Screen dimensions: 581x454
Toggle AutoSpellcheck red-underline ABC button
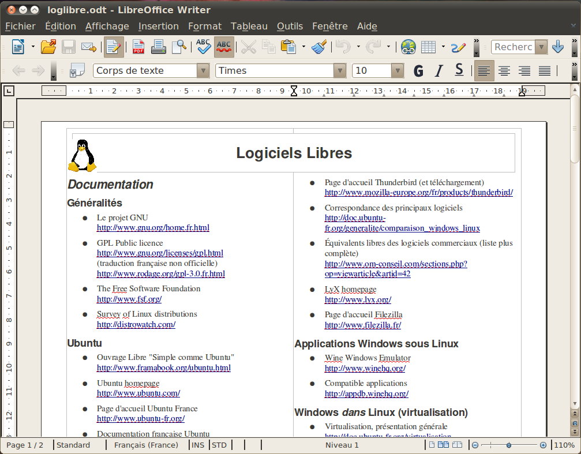tap(224, 47)
